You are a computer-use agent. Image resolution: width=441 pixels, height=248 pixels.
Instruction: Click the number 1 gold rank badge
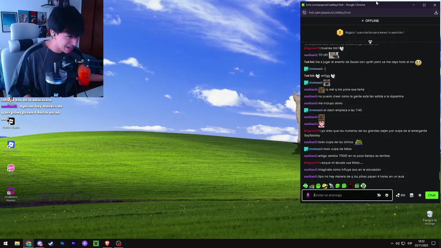click(x=340, y=32)
